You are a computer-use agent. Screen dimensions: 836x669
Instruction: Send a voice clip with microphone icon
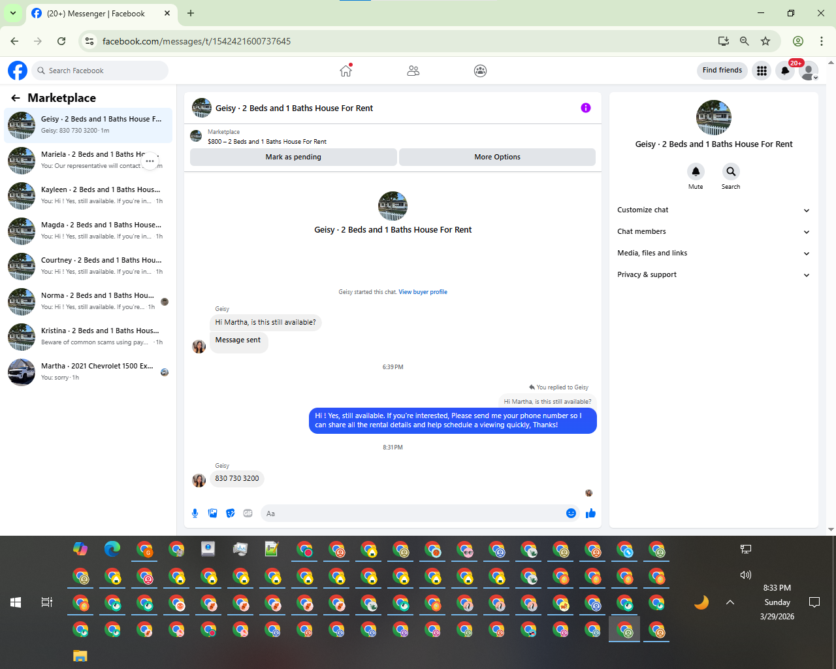pos(195,514)
